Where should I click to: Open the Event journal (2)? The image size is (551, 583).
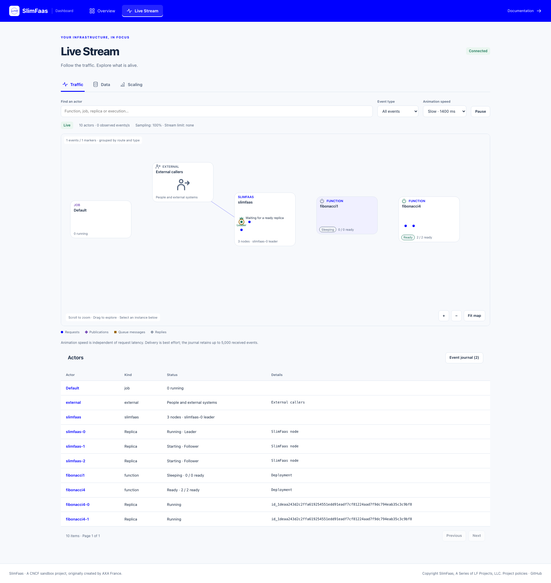tap(464, 358)
